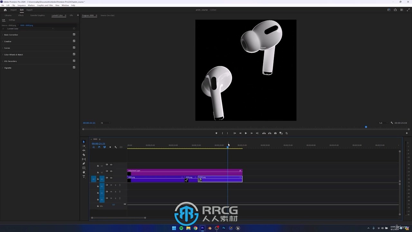
Task: Open the Fit zoom level dropdown
Action: (x=105, y=123)
